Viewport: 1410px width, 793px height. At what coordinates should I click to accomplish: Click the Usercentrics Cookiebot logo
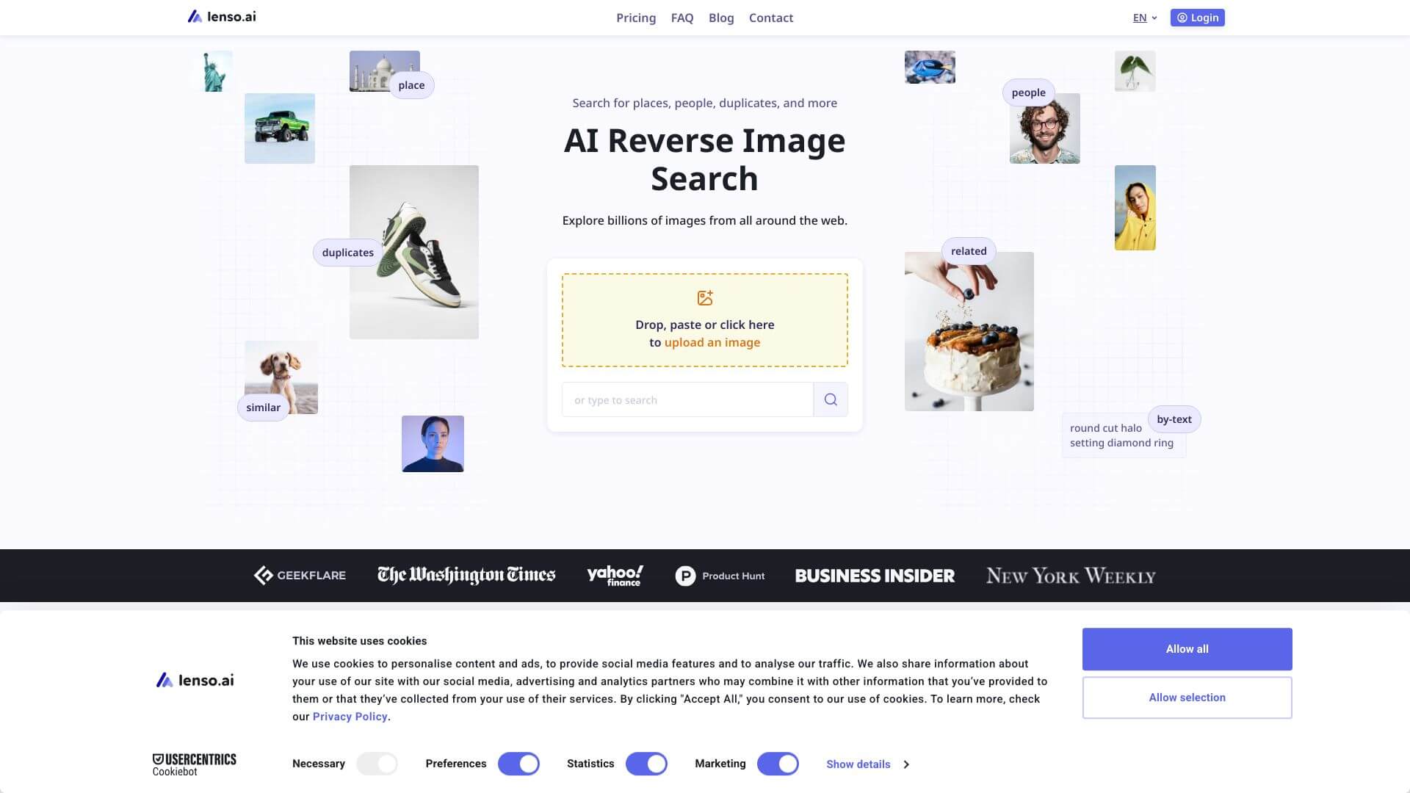[x=194, y=763]
